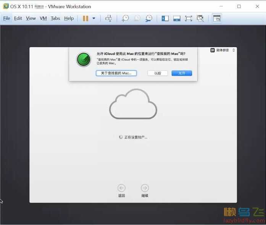Open the snapshot manager
This screenshot has height=225, width=266.
pos(149,18)
